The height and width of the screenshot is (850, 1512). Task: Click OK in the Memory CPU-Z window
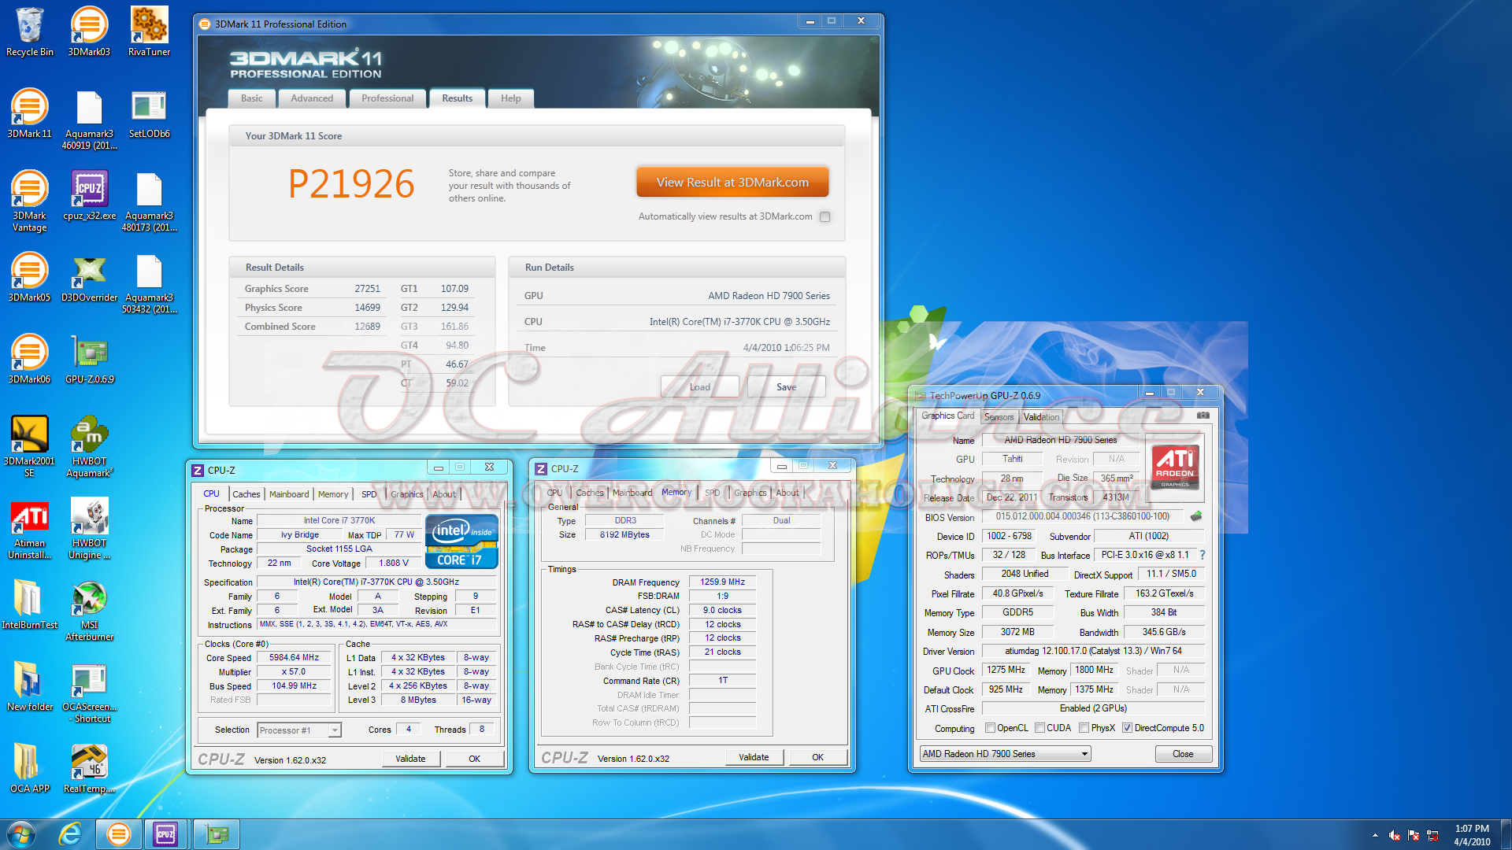click(817, 757)
